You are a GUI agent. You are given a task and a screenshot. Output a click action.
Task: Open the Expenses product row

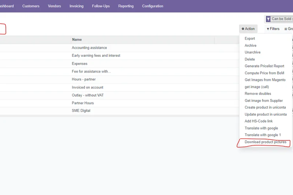click(x=120, y=64)
